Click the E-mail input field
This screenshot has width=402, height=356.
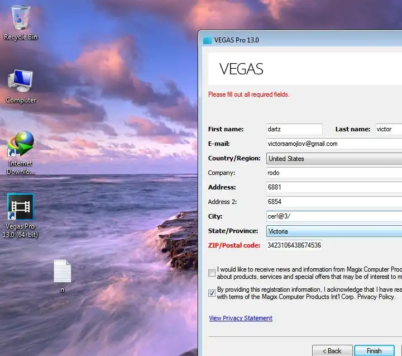coord(334,144)
